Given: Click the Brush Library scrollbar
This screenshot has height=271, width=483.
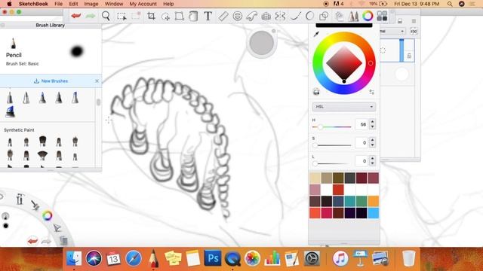Looking at the screenshot, I should [x=98, y=102].
